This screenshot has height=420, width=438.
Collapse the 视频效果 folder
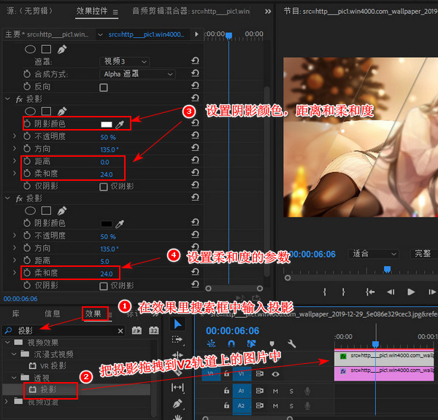(7, 342)
